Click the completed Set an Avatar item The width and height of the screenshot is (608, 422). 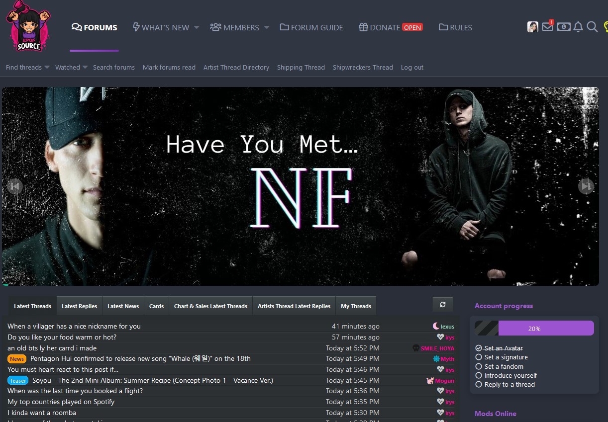tap(499, 348)
